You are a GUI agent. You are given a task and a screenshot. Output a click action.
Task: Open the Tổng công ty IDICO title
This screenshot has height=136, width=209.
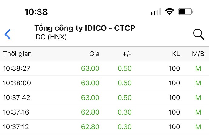pos(85,28)
